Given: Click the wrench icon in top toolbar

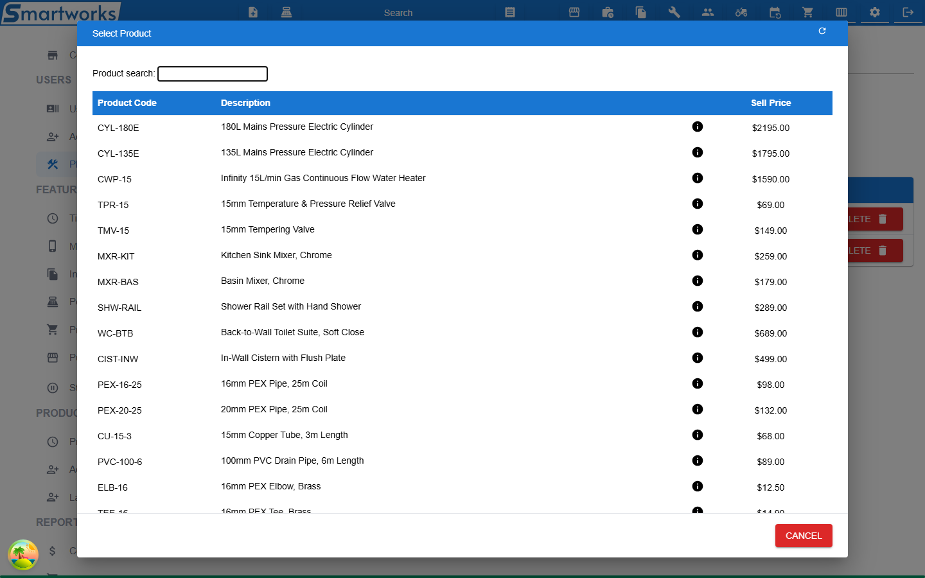Looking at the screenshot, I should point(674,12).
